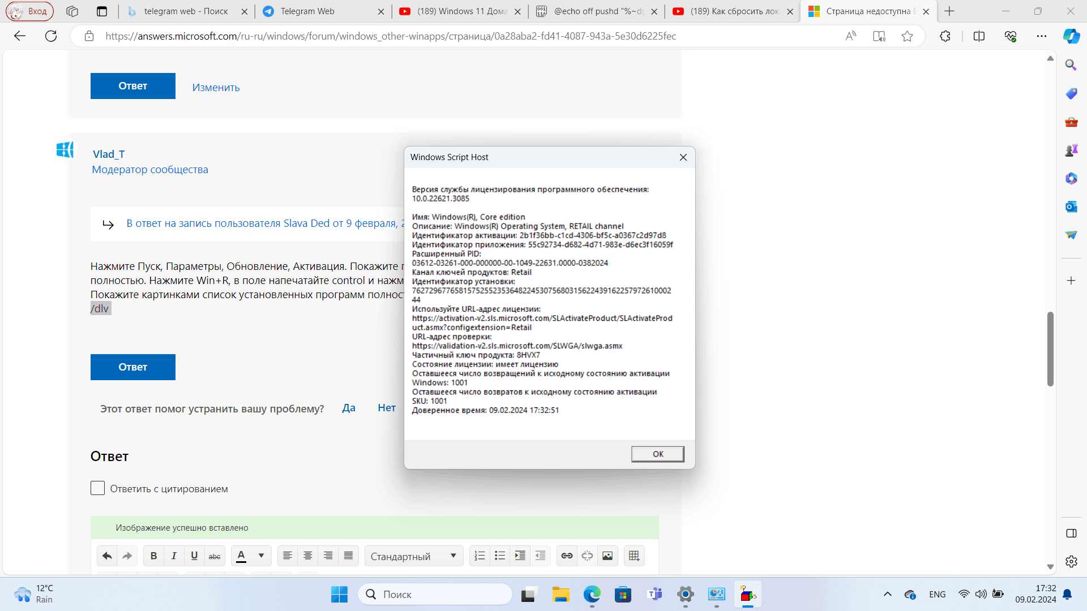The height and width of the screenshot is (611, 1087).
Task: Open the Стандартный paragraph style dropdown
Action: pos(414,556)
